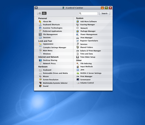This screenshot has height=125, width=145.
Task: Click the Windows preferences icon
Action: click(x=41, y=54)
